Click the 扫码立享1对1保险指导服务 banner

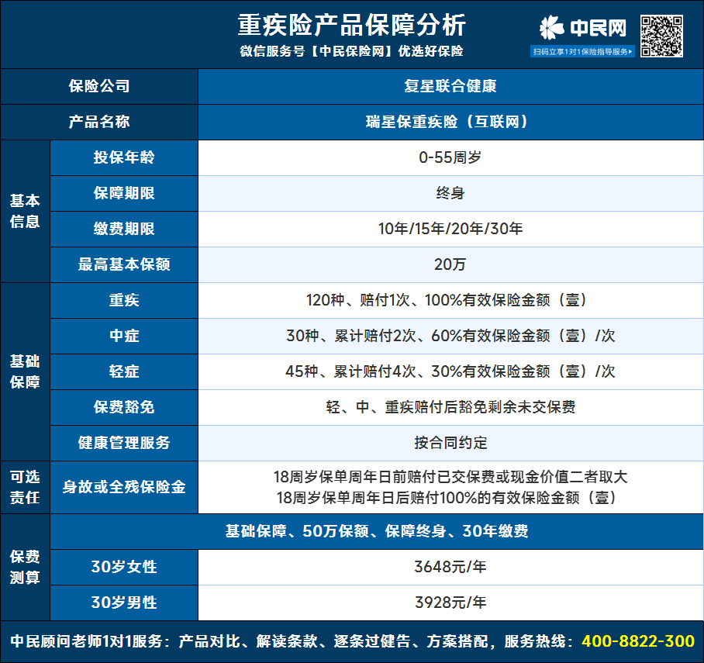(582, 52)
